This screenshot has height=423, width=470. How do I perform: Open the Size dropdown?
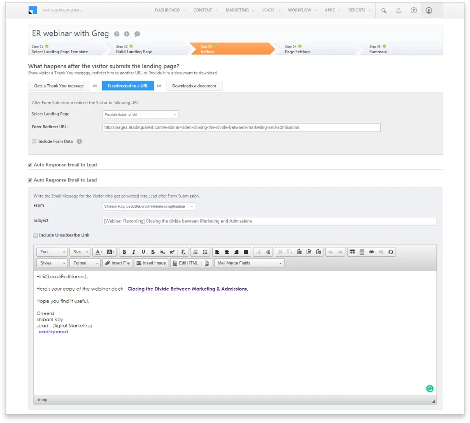pos(80,252)
